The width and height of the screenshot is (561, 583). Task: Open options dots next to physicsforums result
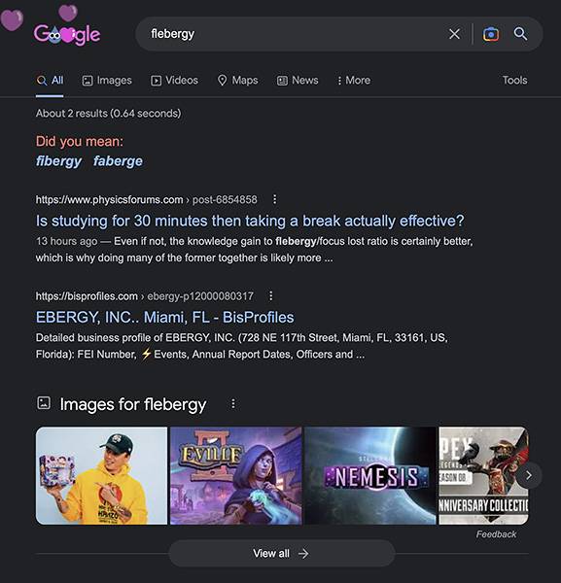(x=274, y=199)
